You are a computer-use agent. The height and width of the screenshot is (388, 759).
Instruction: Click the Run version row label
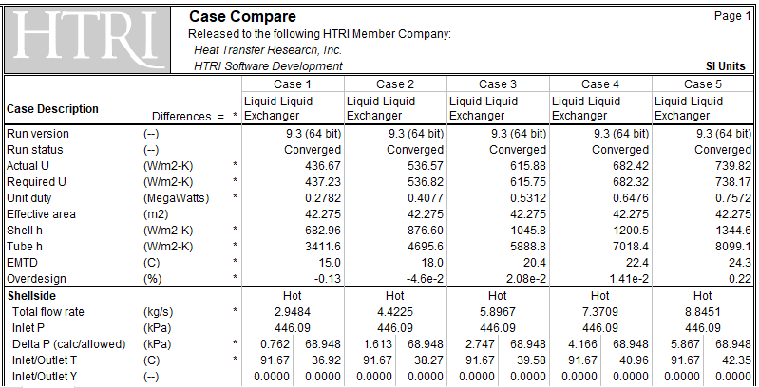(x=38, y=134)
